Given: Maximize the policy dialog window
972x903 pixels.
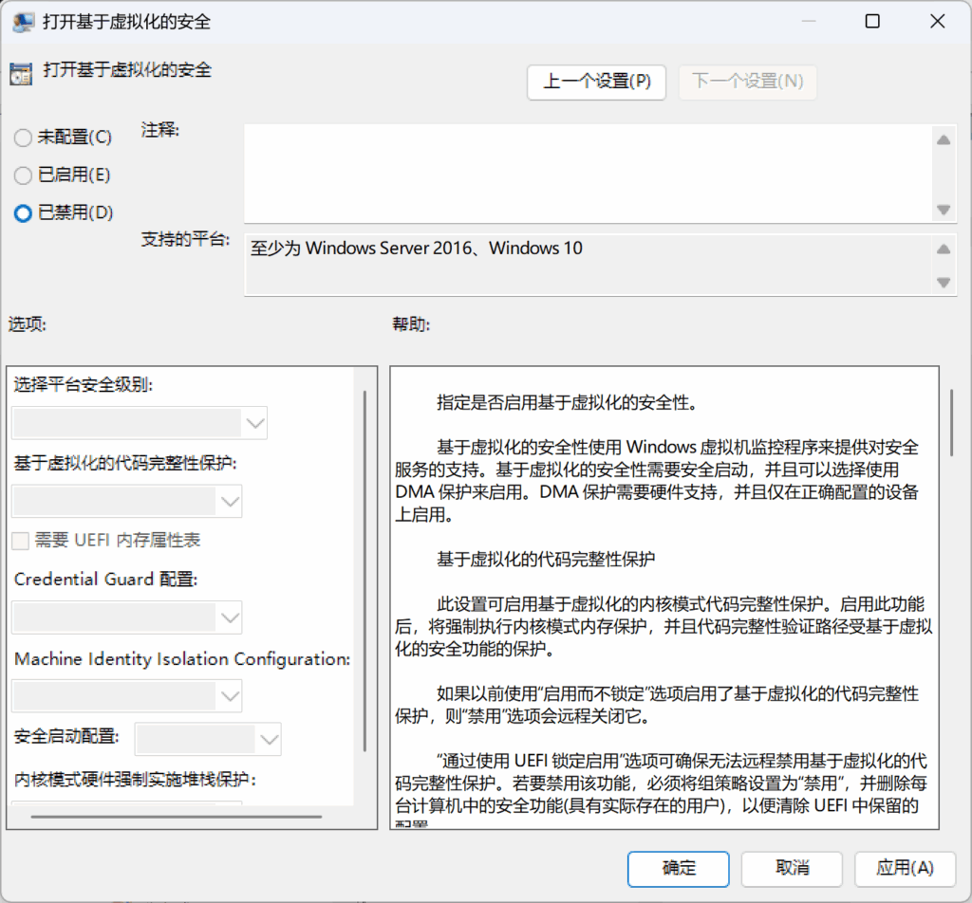Looking at the screenshot, I should [872, 22].
